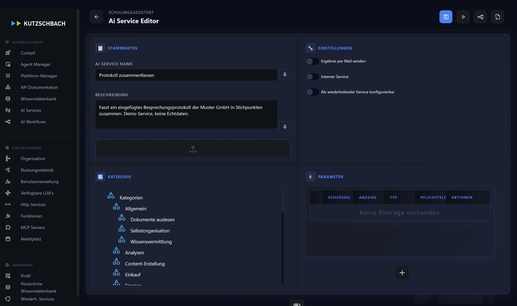Click the AI Service Name input field

click(x=186, y=75)
